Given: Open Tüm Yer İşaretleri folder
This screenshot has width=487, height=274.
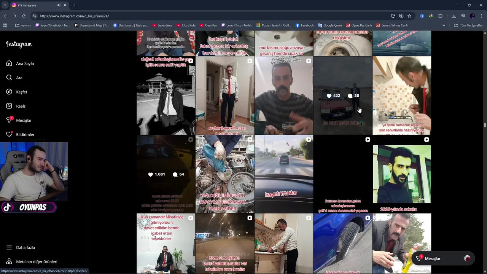Looking at the screenshot, I should click(x=468, y=25).
